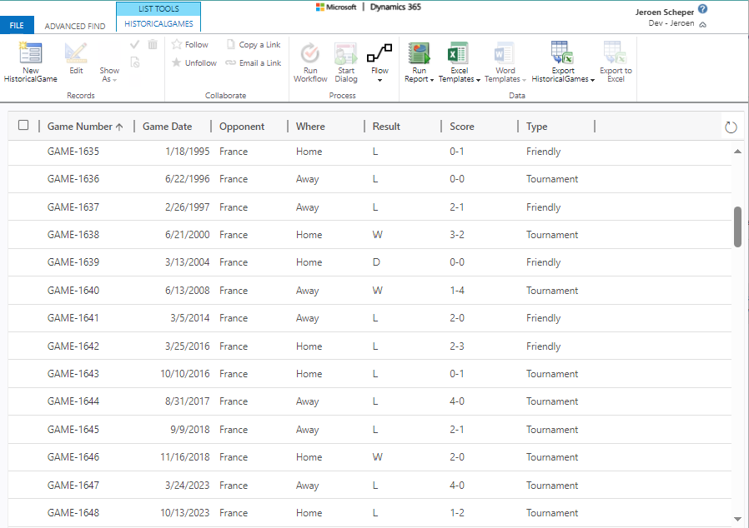Select row GAME-1638

coord(369,235)
